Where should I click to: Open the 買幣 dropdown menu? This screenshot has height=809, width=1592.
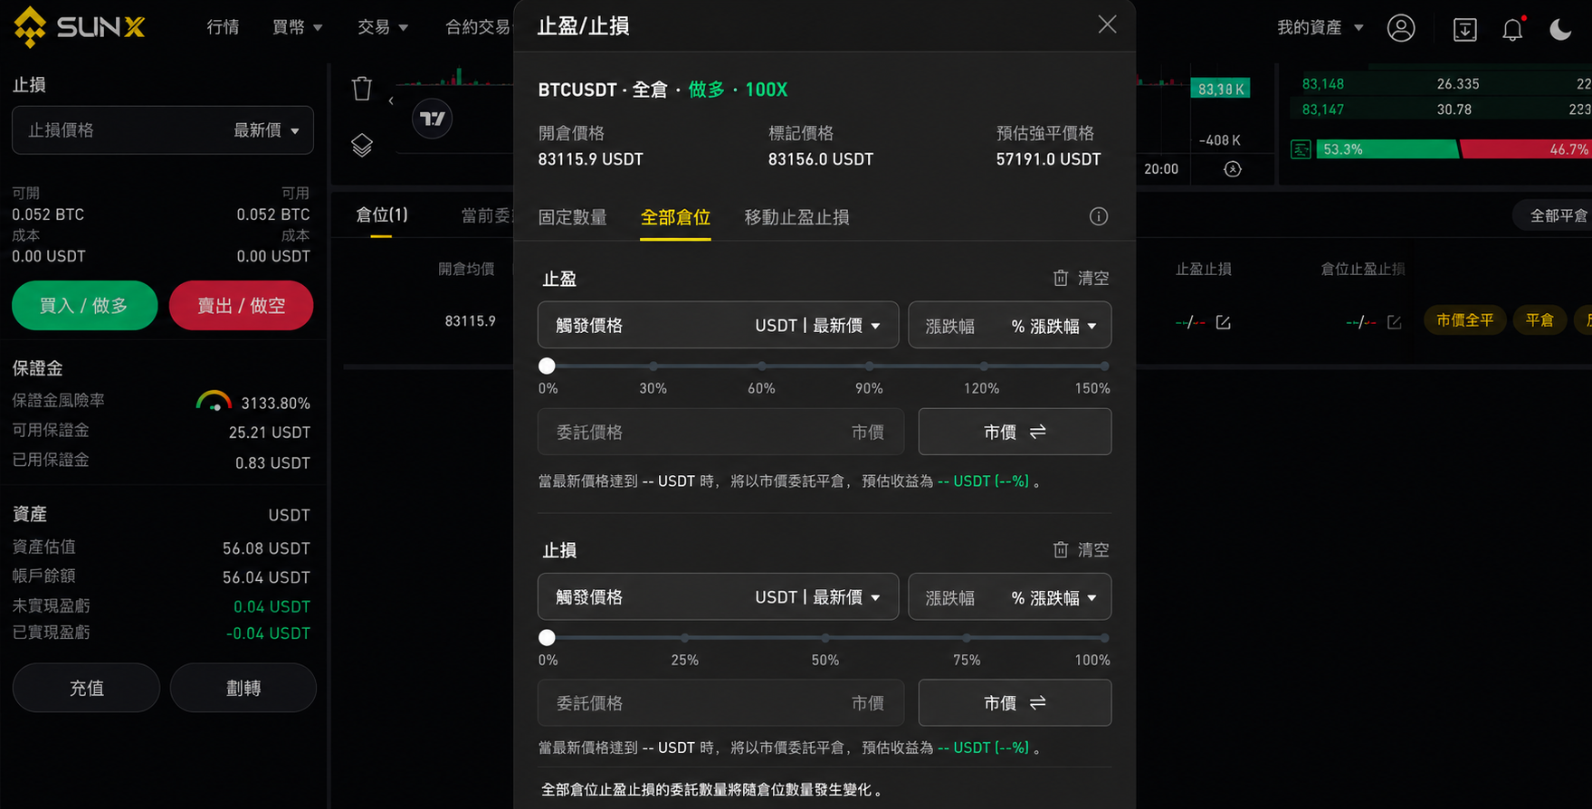tap(297, 27)
